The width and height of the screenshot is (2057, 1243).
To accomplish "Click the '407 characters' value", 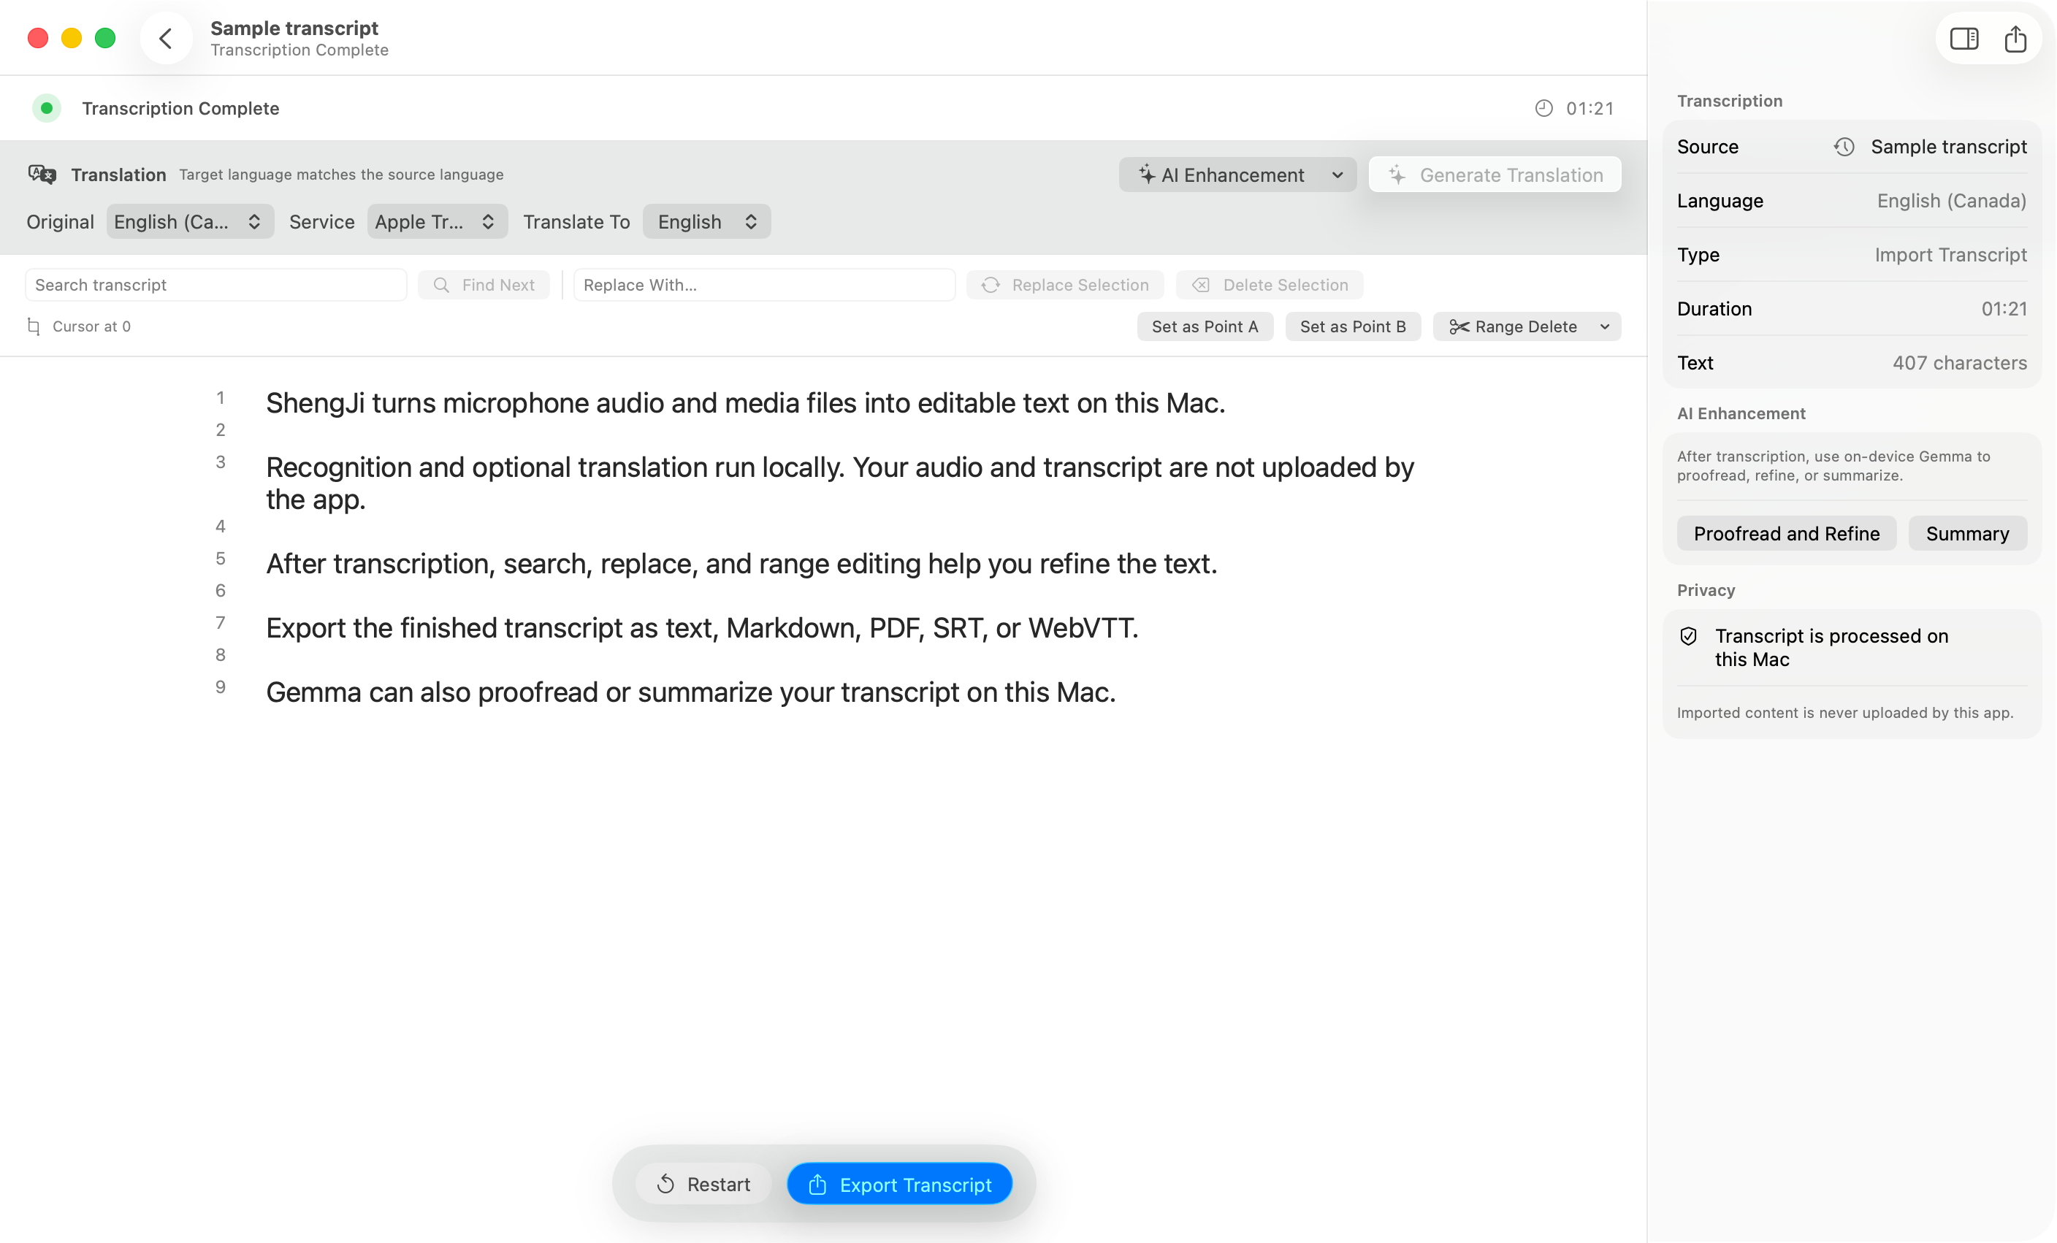I will tap(1959, 363).
